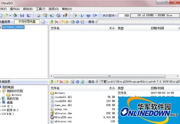Create new folder in local pane
The image size is (180, 124).
(x=56, y=82)
